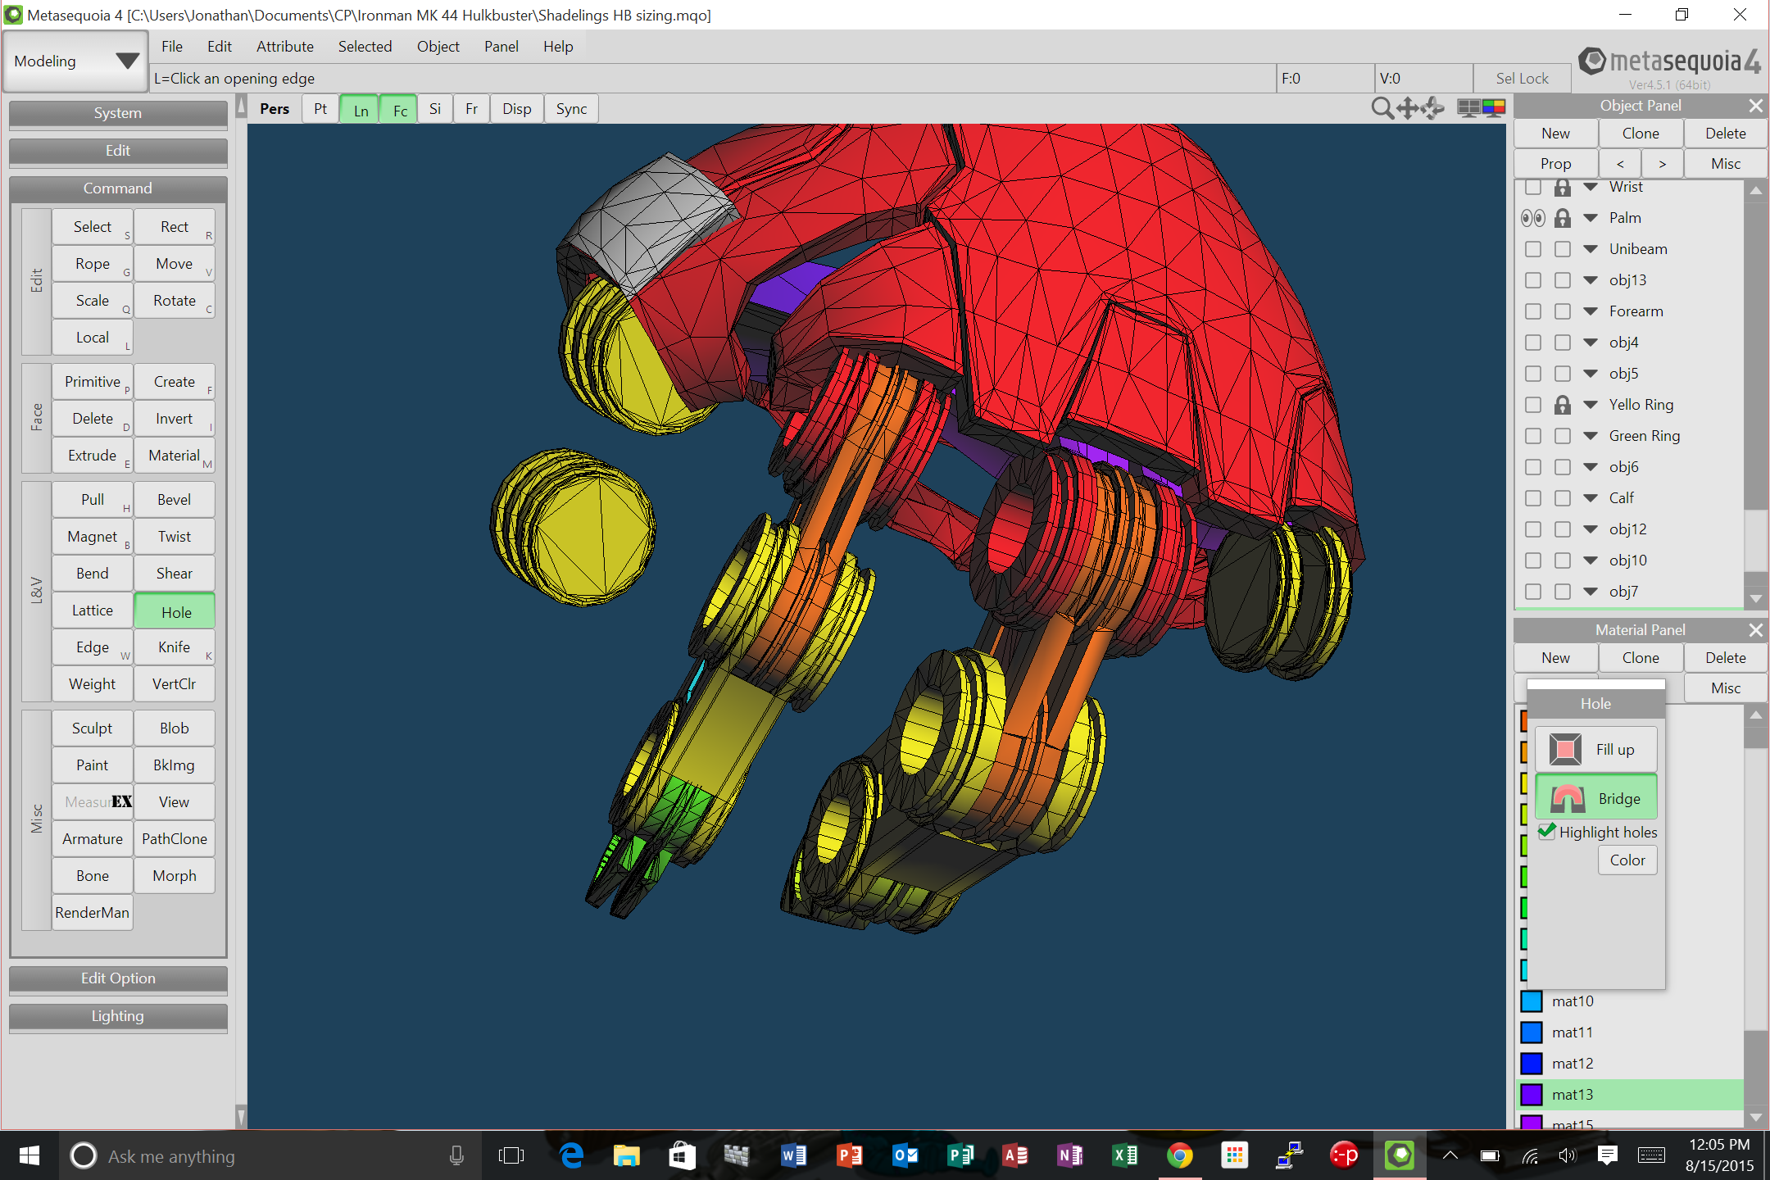Open the Selected menu
This screenshot has width=1770, height=1180.
(365, 47)
